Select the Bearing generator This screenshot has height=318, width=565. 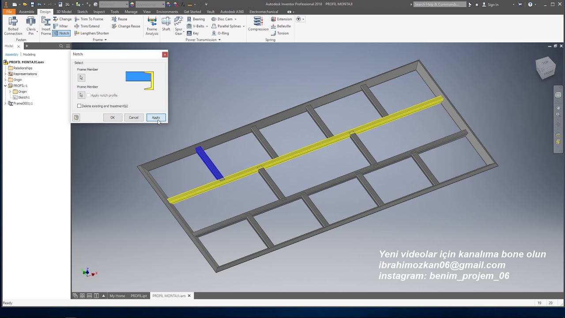tap(196, 19)
